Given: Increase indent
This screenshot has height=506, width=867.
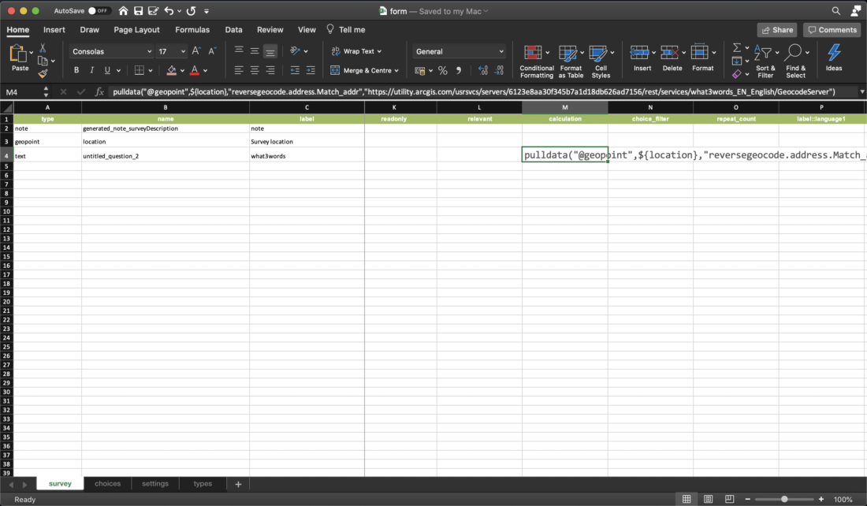Looking at the screenshot, I should (x=311, y=70).
